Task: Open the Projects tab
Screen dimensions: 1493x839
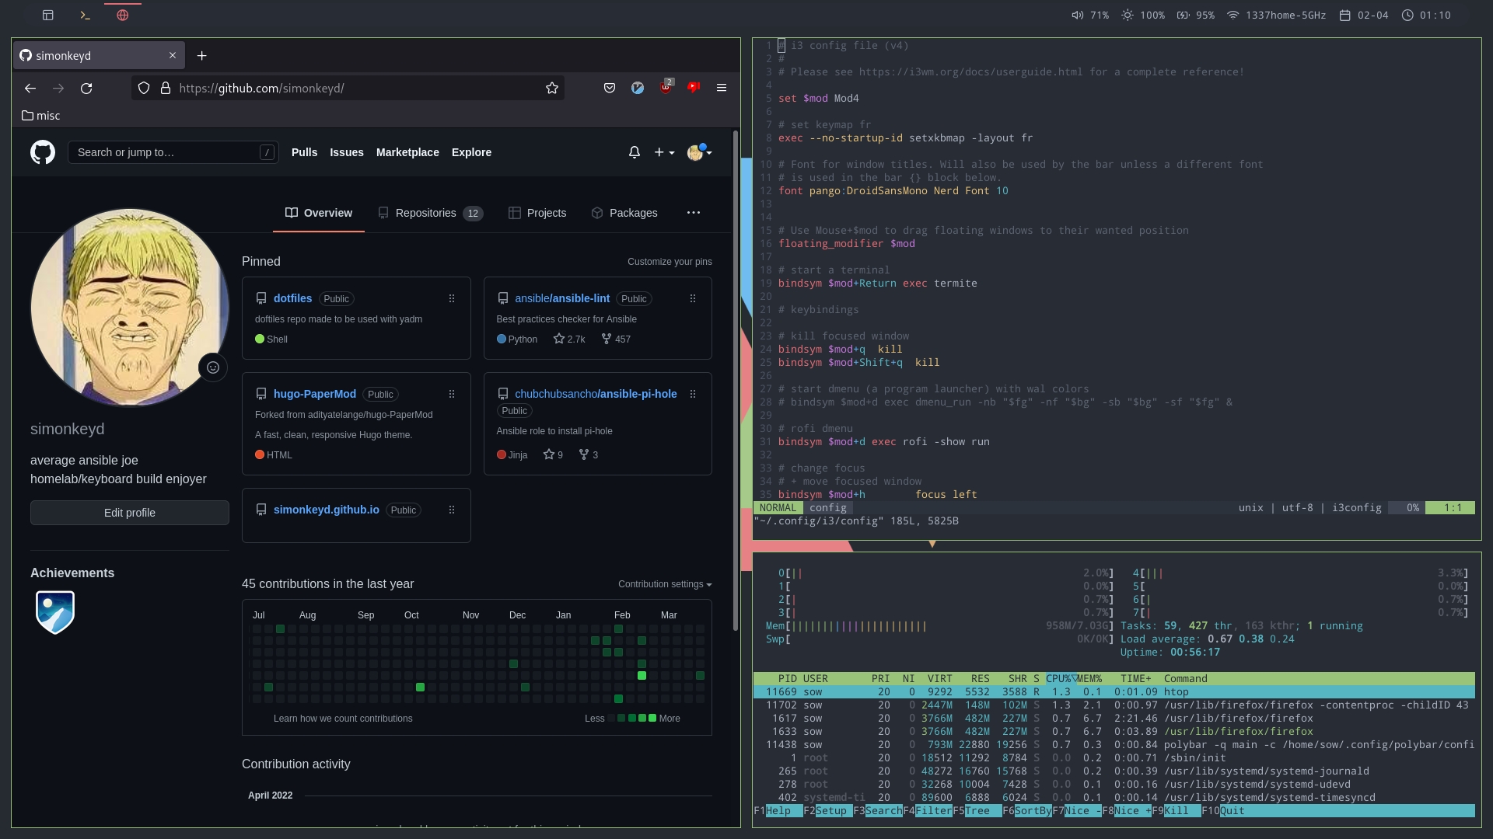Action: pos(537,213)
